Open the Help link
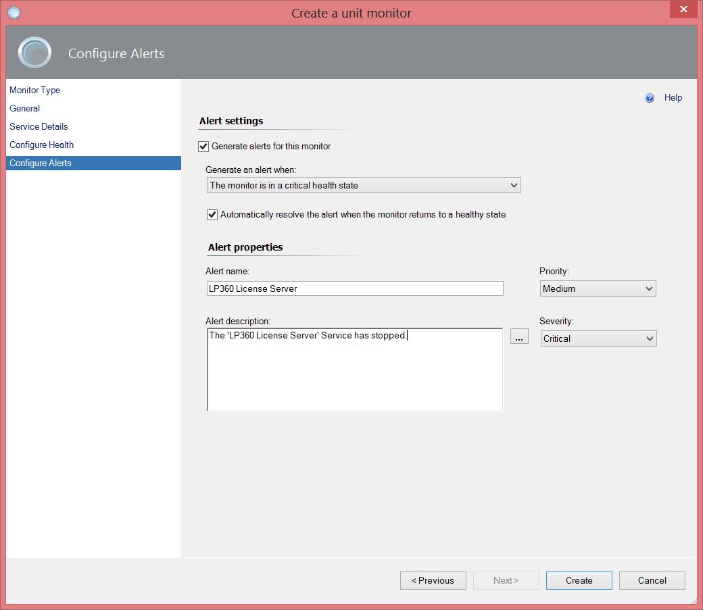The image size is (703, 610). (x=673, y=98)
